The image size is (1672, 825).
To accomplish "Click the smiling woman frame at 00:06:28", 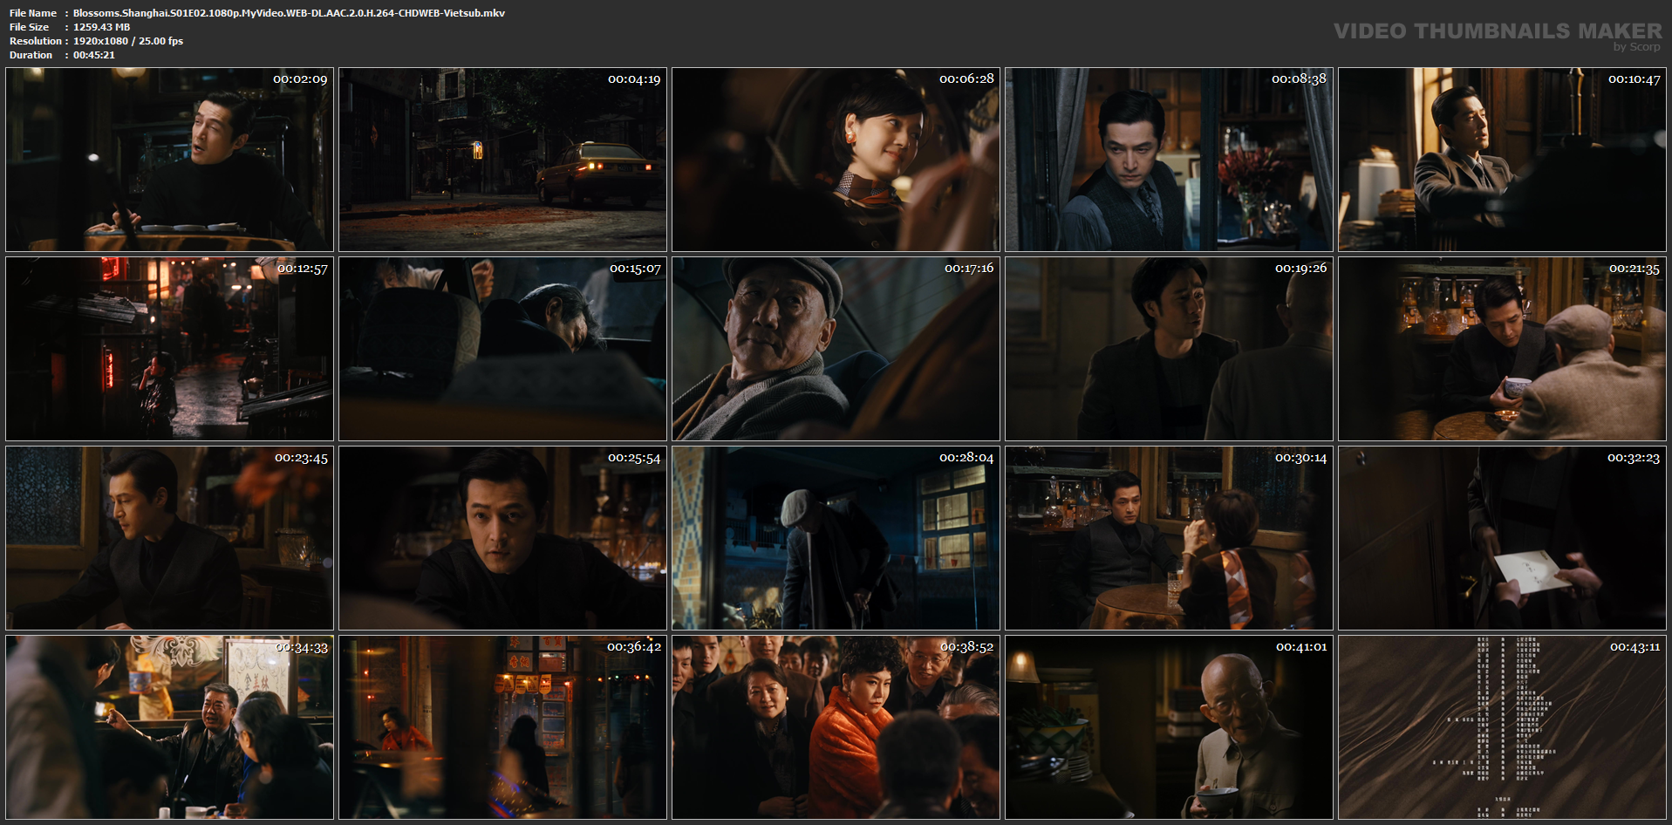I will click(x=836, y=160).
